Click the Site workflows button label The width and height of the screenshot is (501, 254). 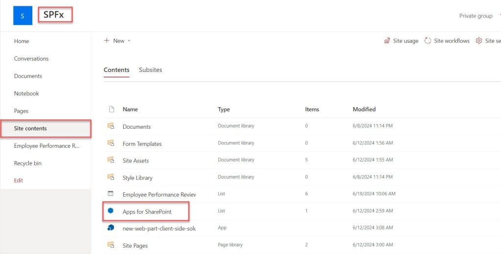click(452, 41)
